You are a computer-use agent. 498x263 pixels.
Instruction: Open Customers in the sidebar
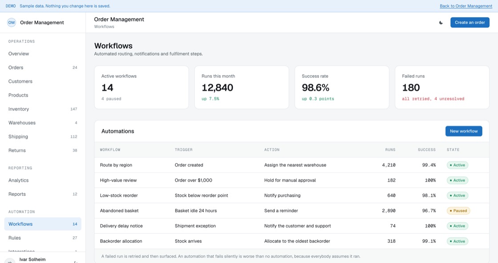tap(43, 81)
